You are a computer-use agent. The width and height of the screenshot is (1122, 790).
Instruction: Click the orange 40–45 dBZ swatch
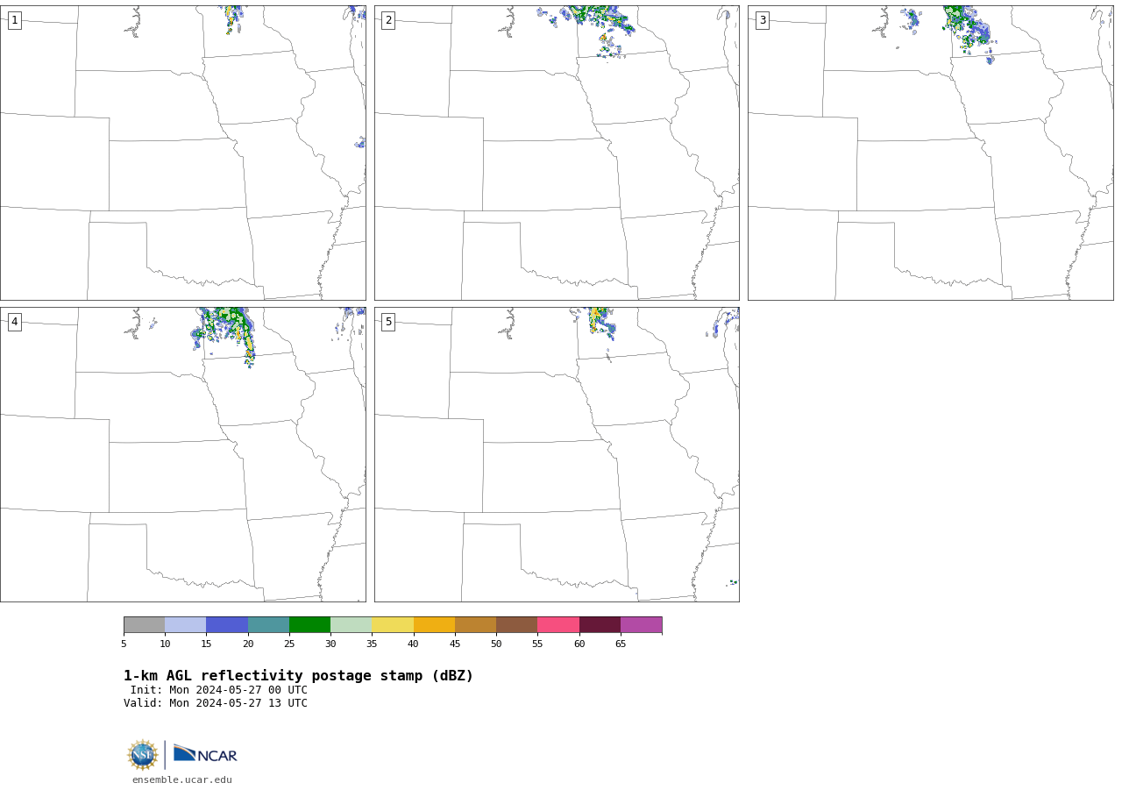434,625
